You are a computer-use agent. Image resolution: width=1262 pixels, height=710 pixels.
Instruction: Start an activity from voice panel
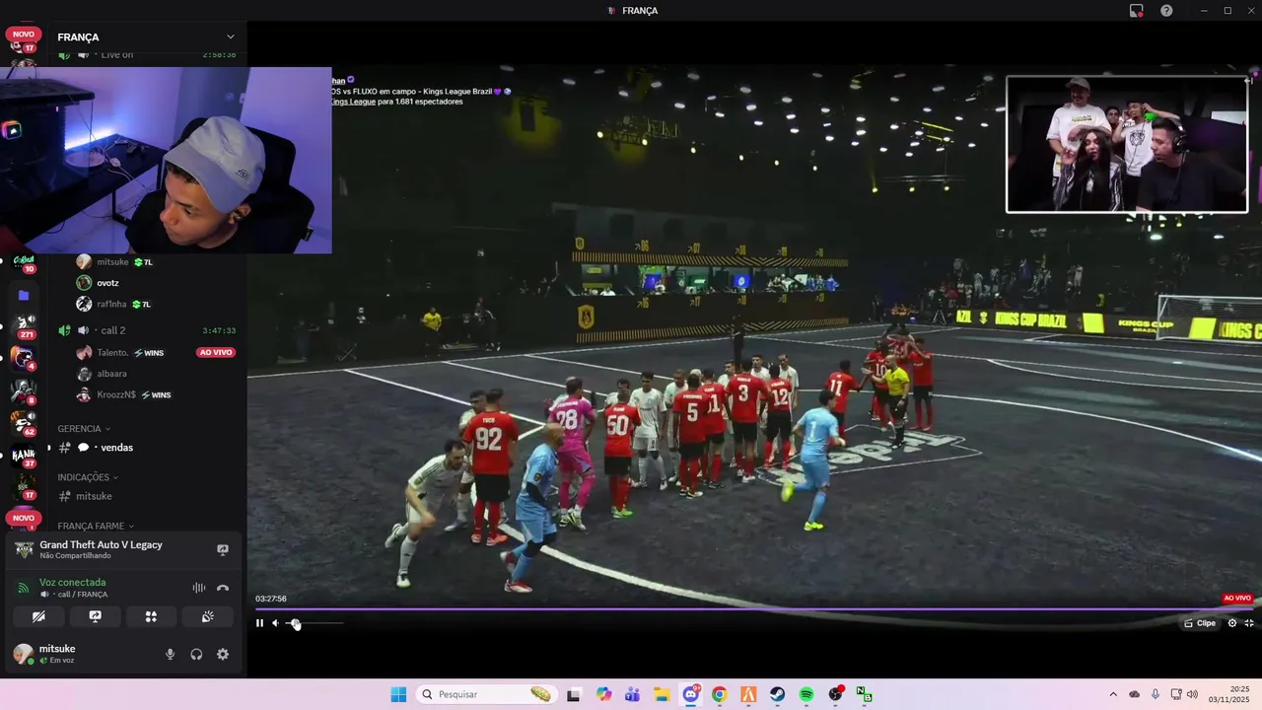pos(151,616)
